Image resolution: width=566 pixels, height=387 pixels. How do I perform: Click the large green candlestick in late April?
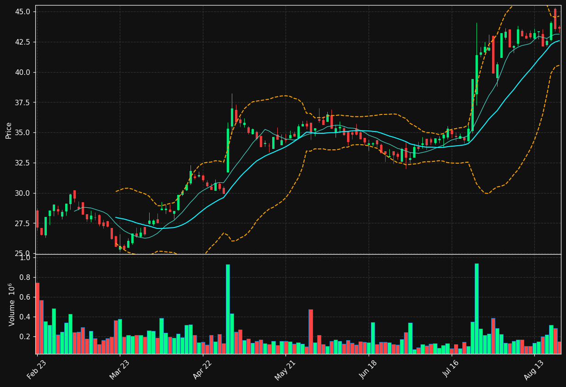tap(228, 150)
